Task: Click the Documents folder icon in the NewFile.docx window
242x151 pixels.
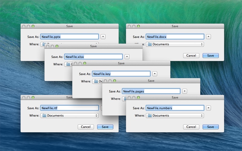Action: coord(150,44)
